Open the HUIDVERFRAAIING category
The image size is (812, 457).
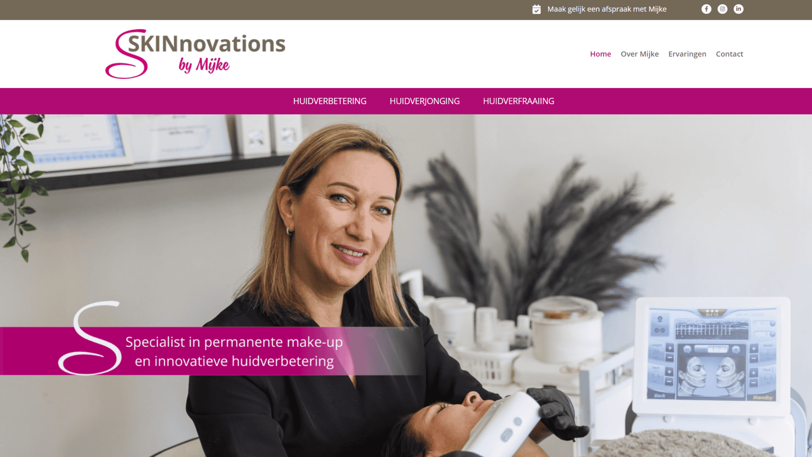(518, 101)
